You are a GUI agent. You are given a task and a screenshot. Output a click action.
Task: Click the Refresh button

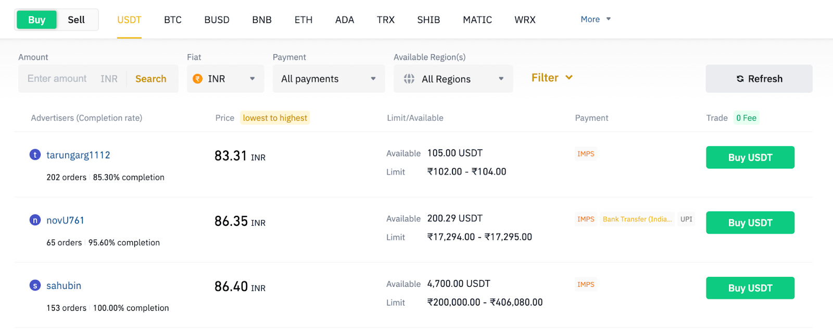click(759, 79)
